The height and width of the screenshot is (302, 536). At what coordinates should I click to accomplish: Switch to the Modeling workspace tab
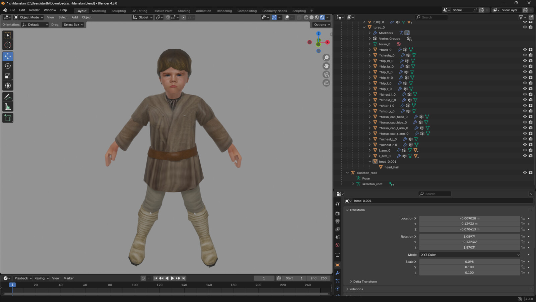click(x=99, y=11)
